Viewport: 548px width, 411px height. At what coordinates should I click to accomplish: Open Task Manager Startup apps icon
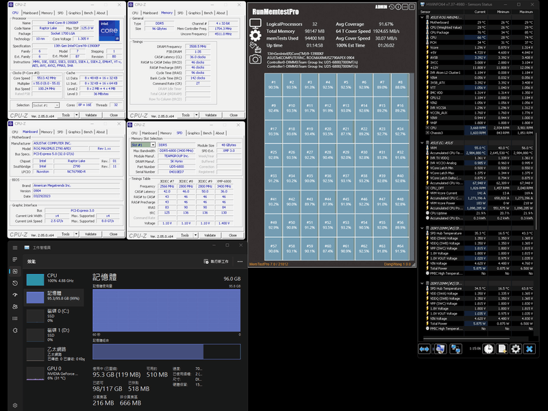(x=15, y=295)
